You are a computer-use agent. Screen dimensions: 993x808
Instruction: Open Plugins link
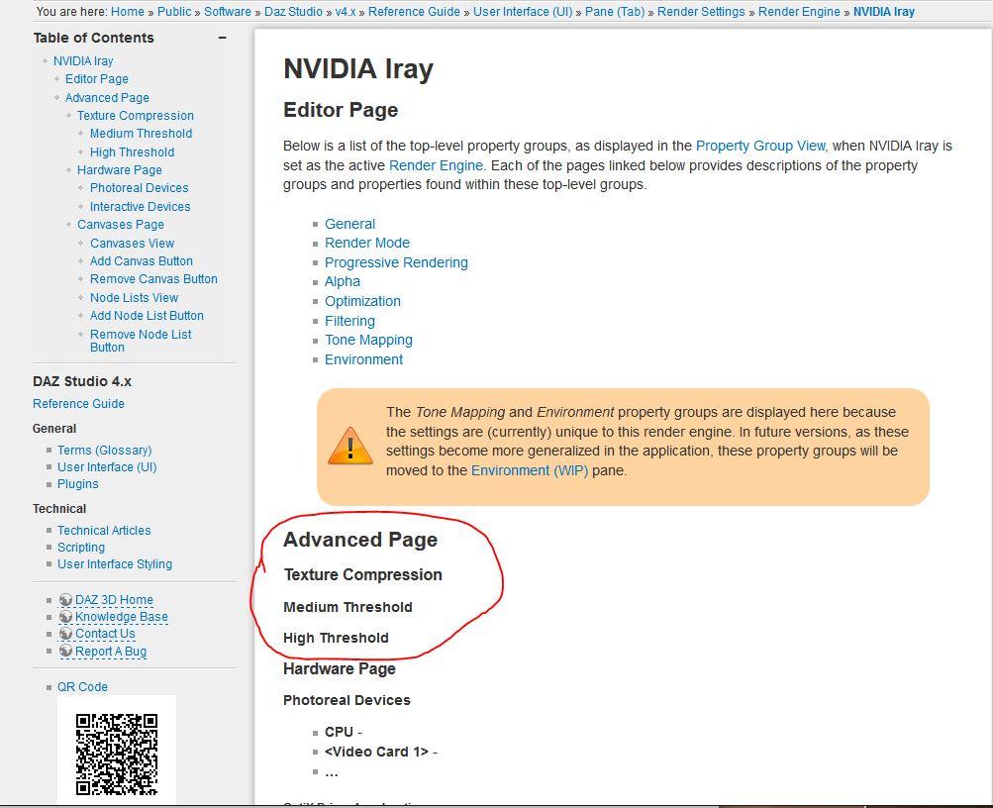pos(78,484)
